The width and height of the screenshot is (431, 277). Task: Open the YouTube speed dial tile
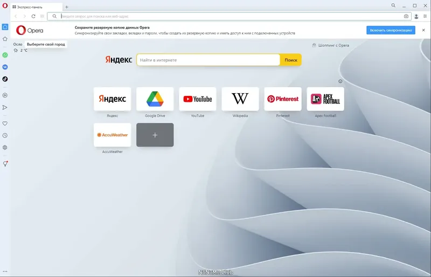[198, 99]
